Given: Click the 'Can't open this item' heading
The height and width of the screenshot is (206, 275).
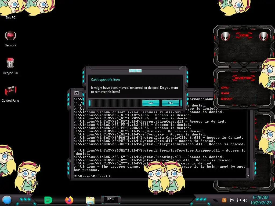Looking at the screenshot, I should [x=105, y=79].
